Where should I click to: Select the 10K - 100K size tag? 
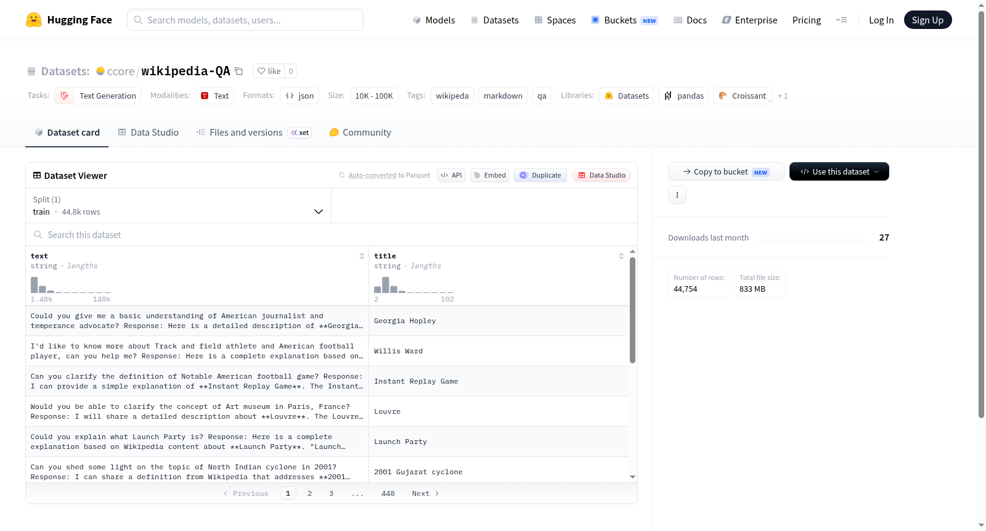click(x=374, y=96)
